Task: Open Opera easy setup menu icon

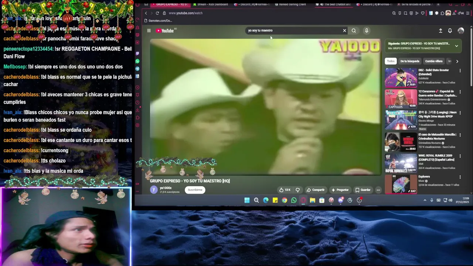Action: pyautogui.click(x=468, y=13)
